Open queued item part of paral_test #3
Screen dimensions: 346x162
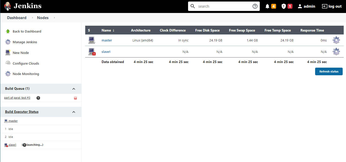[17, 98]
